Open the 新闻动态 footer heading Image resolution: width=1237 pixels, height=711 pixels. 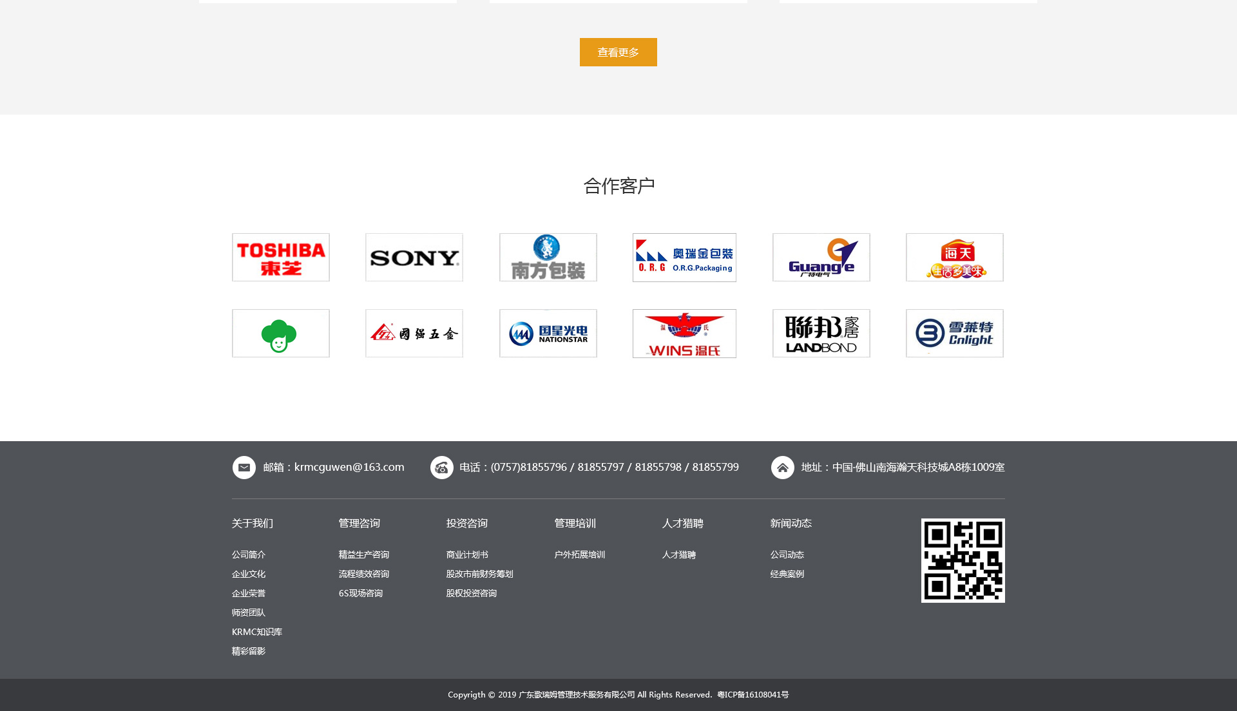[x=791, y=524]
